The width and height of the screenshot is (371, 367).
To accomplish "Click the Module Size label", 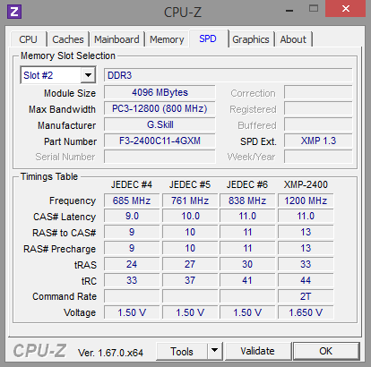I will 70,93.
